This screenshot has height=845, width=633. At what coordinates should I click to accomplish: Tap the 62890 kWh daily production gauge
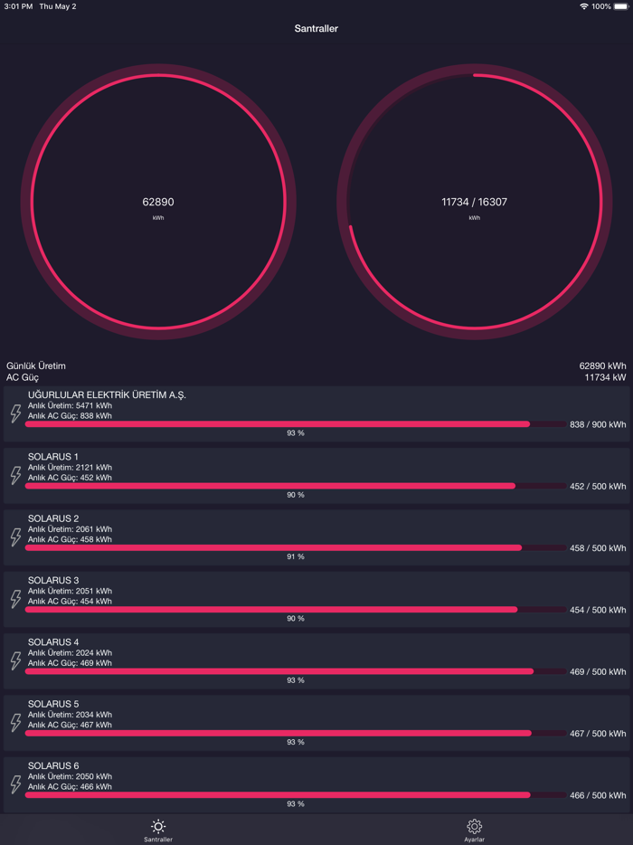pyautogui.click(x=158, y=202)
